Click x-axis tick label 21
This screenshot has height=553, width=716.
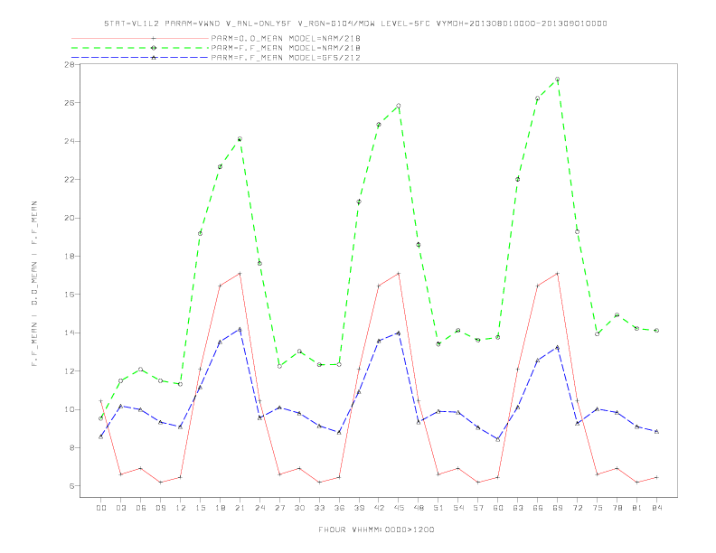click(x=240, y=508)
